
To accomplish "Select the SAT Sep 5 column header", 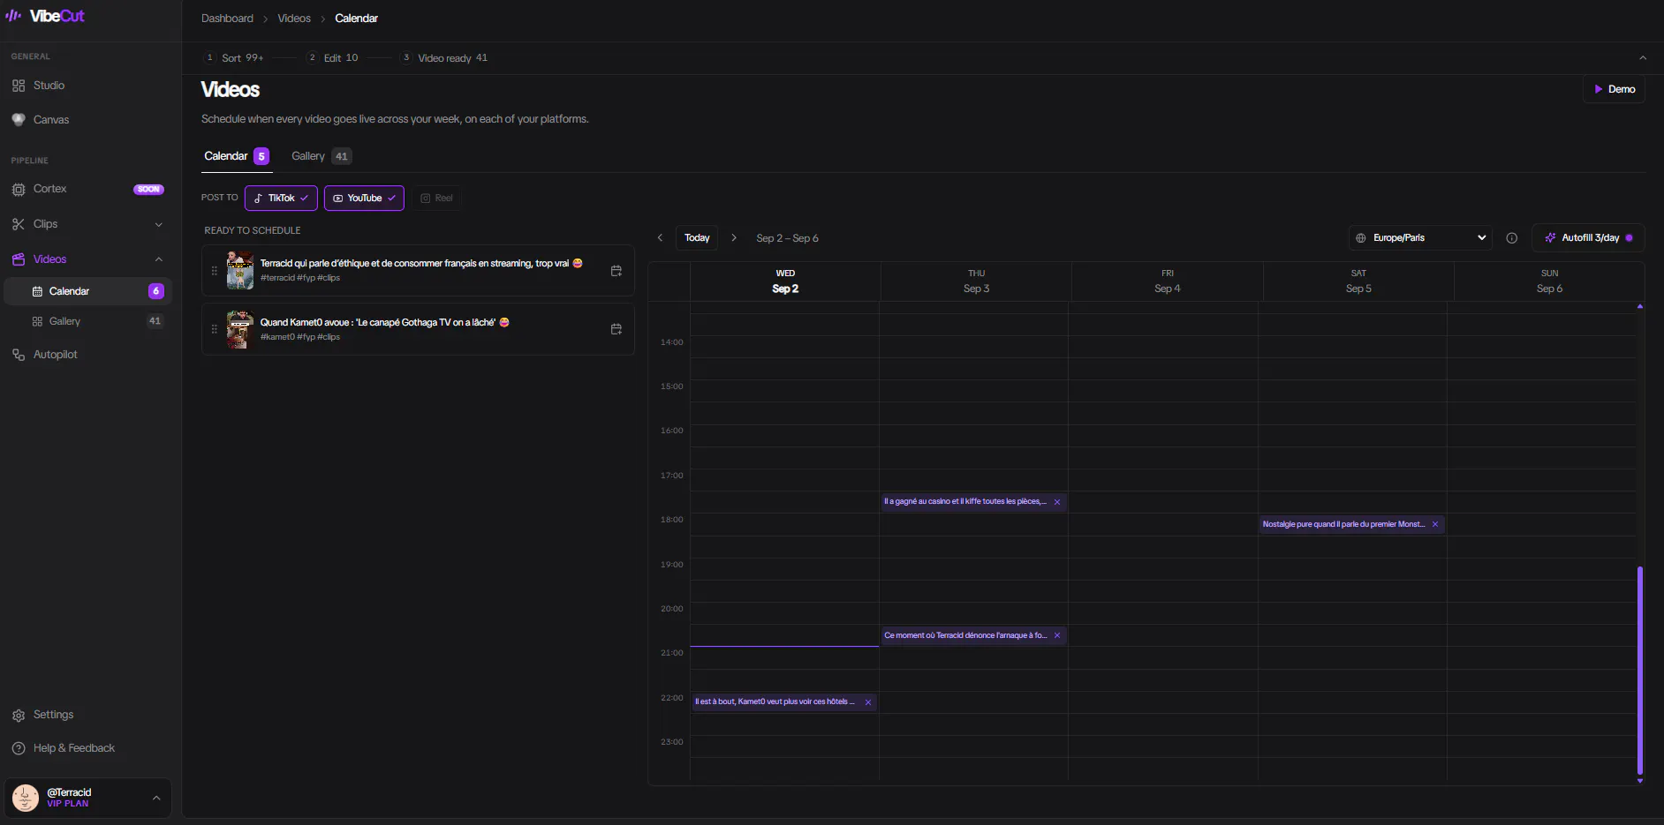I will pyautogui.click(x=1358, y=281).
